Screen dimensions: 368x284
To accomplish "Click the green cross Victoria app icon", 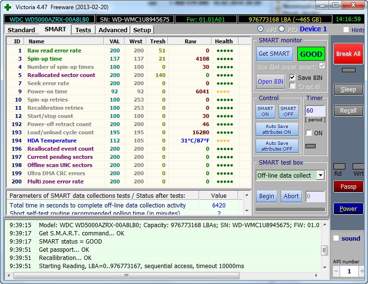I will tap(8, 6).
